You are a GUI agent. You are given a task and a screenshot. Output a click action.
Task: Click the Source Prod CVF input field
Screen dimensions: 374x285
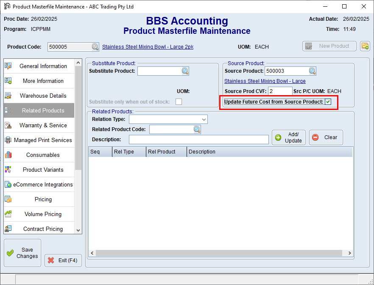[x=280, y=91]
